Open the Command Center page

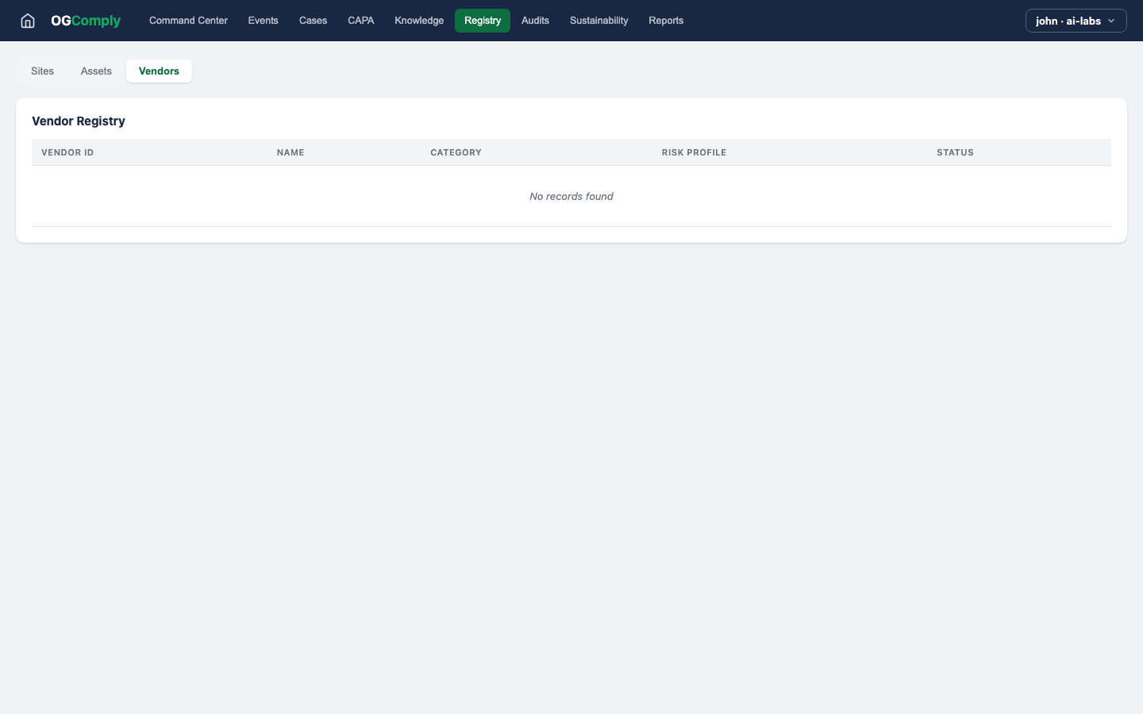[188, 21]
